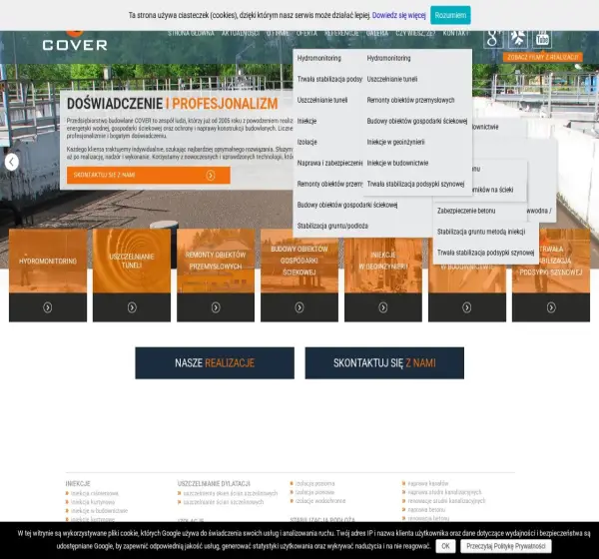Click OK in bottom cookie notice
Viewport: 599px width, 559px height.
(x=445, y=546)
